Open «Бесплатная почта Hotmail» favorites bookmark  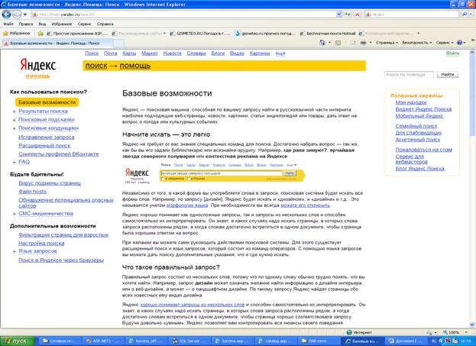(x=328, y=34)
